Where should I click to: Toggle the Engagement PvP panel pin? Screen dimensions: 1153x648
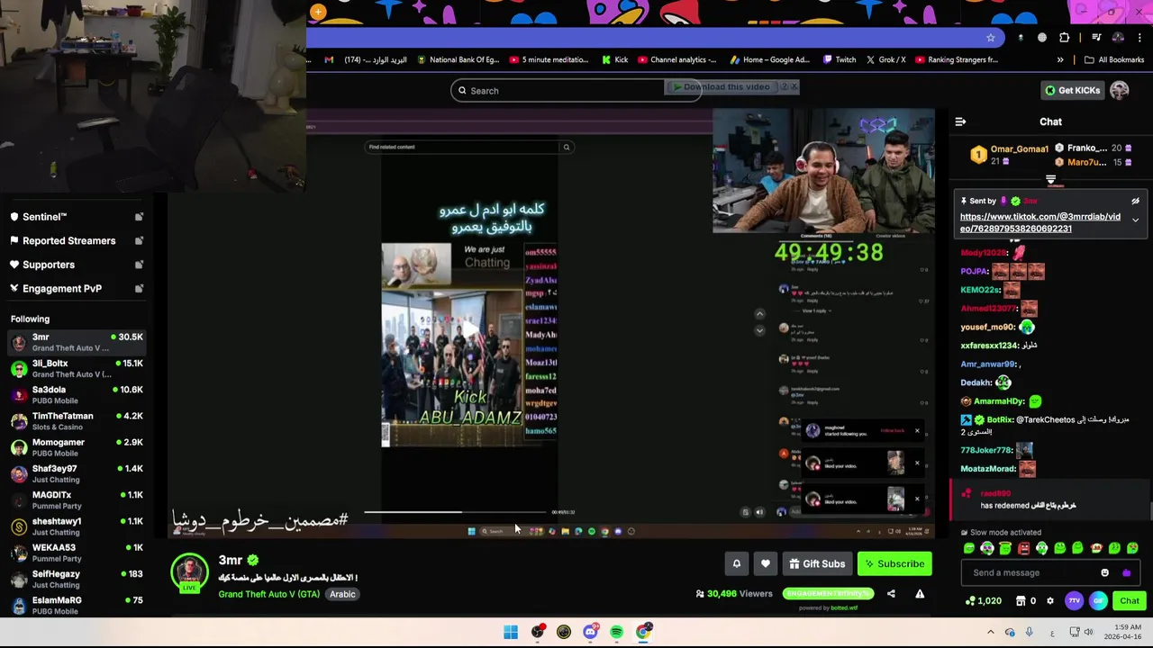[139, 289]
